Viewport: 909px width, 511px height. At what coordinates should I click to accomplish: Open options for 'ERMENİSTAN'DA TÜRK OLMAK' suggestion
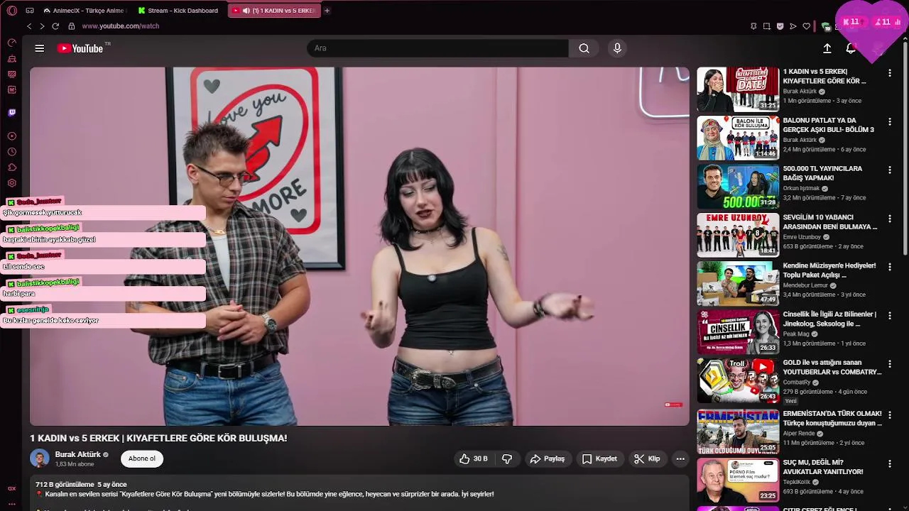point(890,414)
